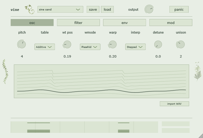Screen dimensions: 203x138
Task: Click the output label
Action: point(133,10)
